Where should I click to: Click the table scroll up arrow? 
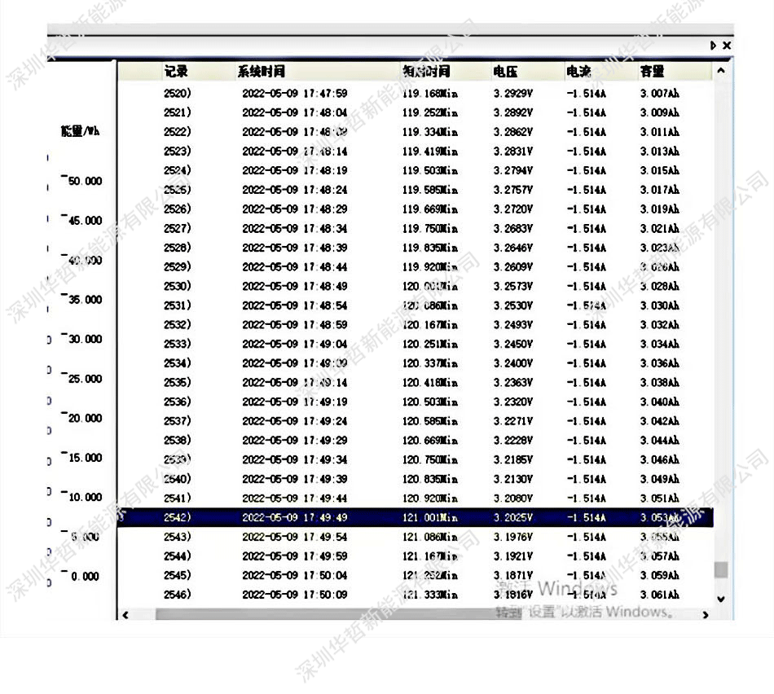721,71
